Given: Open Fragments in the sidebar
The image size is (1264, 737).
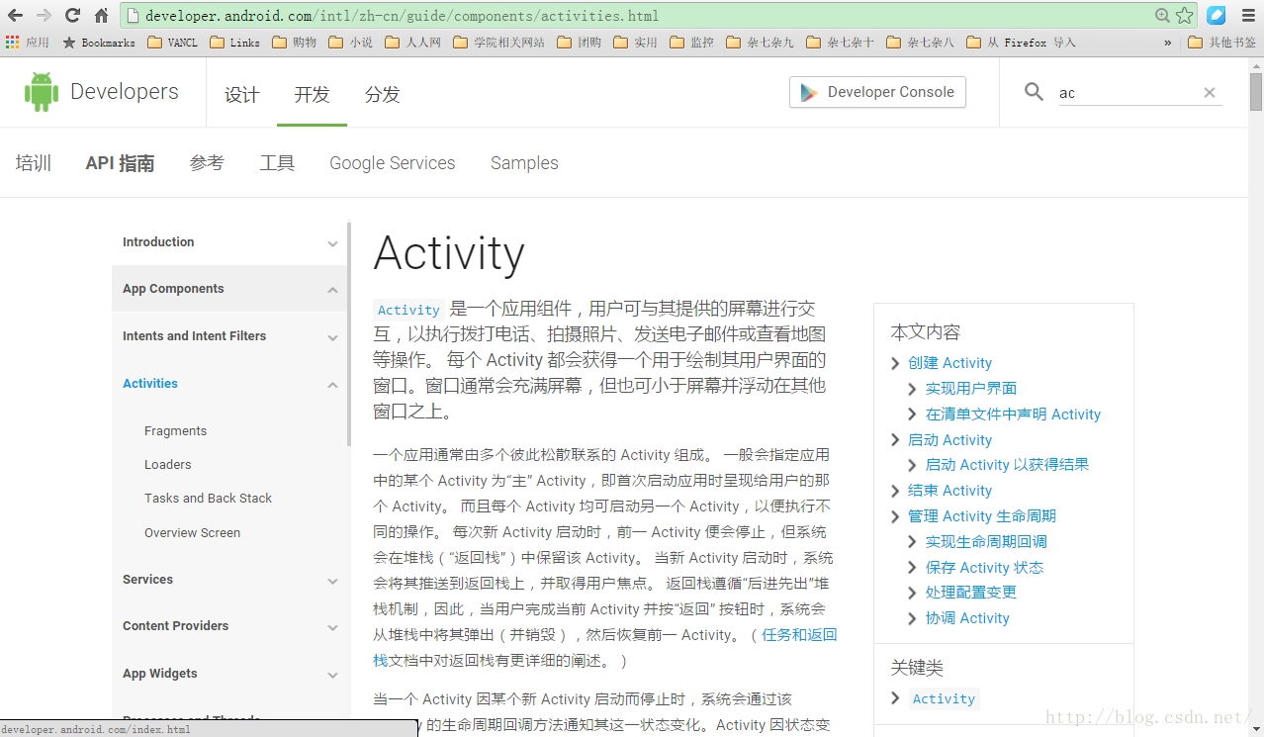Looking at the screenshot, I should [x=175, y=431].
